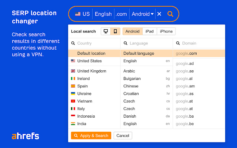Click English language segment in top bar

point(103,14)
